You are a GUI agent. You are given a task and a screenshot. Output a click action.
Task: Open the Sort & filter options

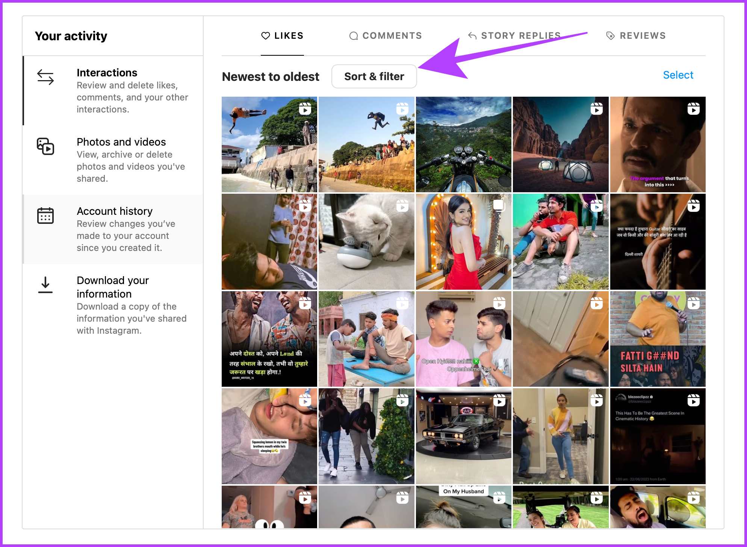point(374,76)
